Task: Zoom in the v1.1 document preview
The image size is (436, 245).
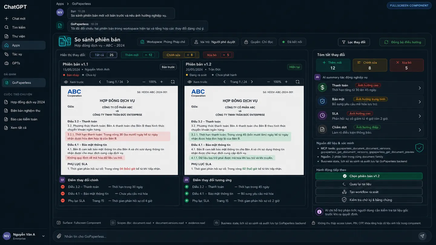Action: pyautogui.click(x=161, y=82)
